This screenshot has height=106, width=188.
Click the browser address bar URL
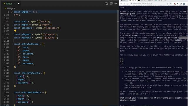coord(142,4)
